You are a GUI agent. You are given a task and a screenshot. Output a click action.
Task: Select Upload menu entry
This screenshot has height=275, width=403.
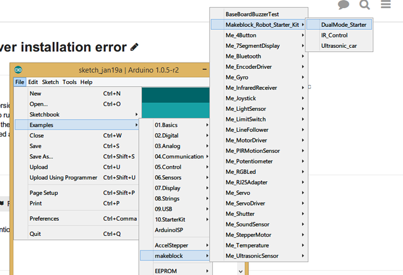[77, 167]
